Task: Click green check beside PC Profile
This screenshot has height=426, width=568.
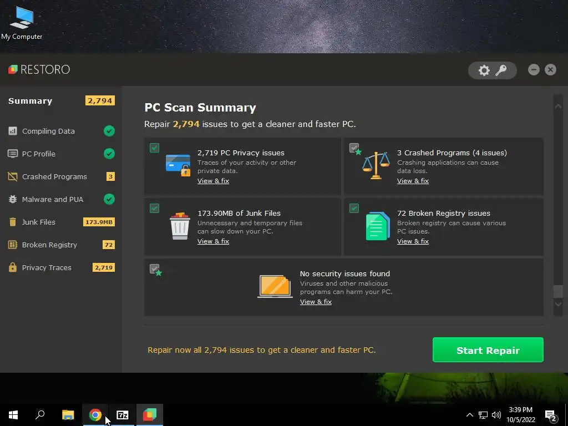Action: (x=109, y=154)
